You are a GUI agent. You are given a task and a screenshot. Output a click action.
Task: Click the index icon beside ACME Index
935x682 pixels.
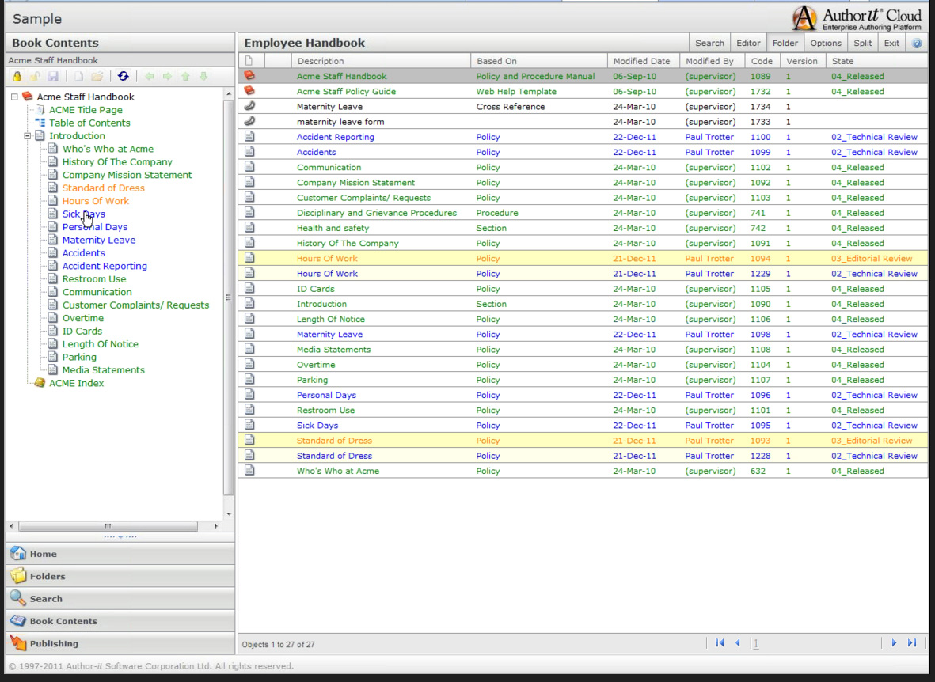40,383
